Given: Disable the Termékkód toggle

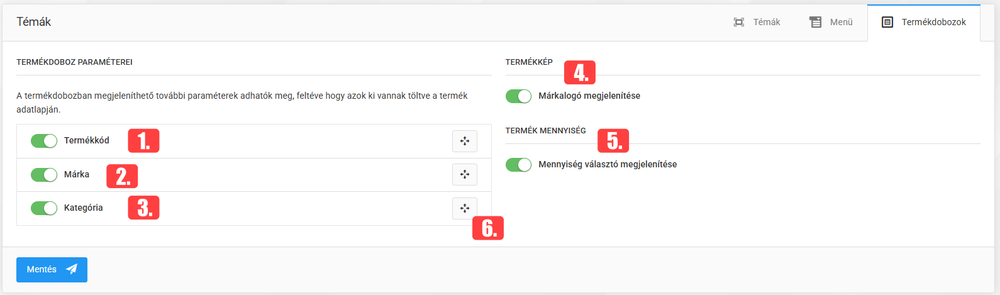Looking at the screenshot, I should pos(44,141).
